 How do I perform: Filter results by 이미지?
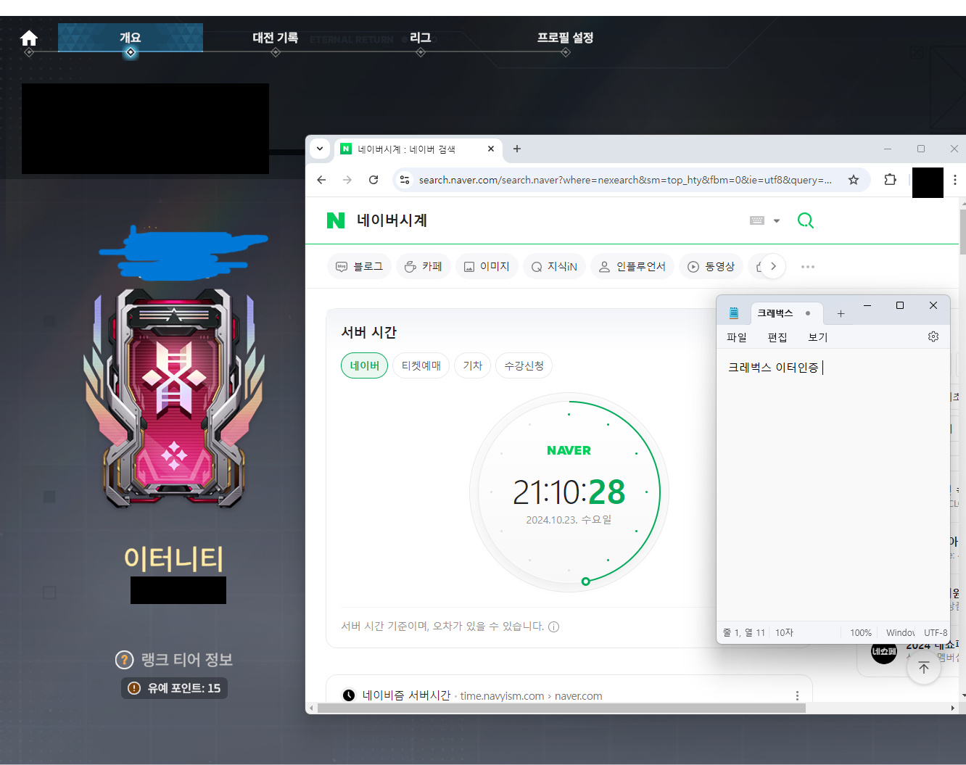click(487, 267)
